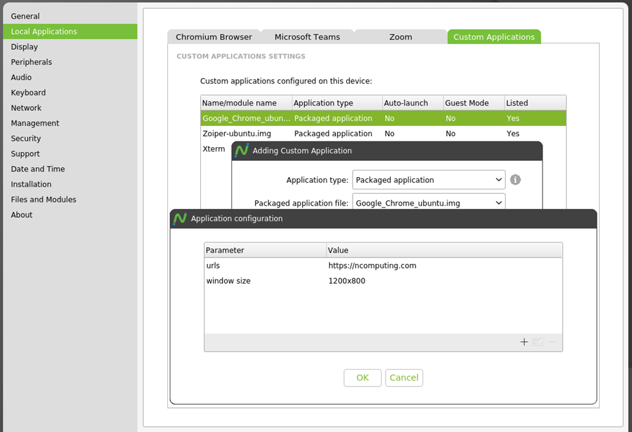Go to Network settings
The height and width of the screenshot is (432, 632).
tap(70, 108)
